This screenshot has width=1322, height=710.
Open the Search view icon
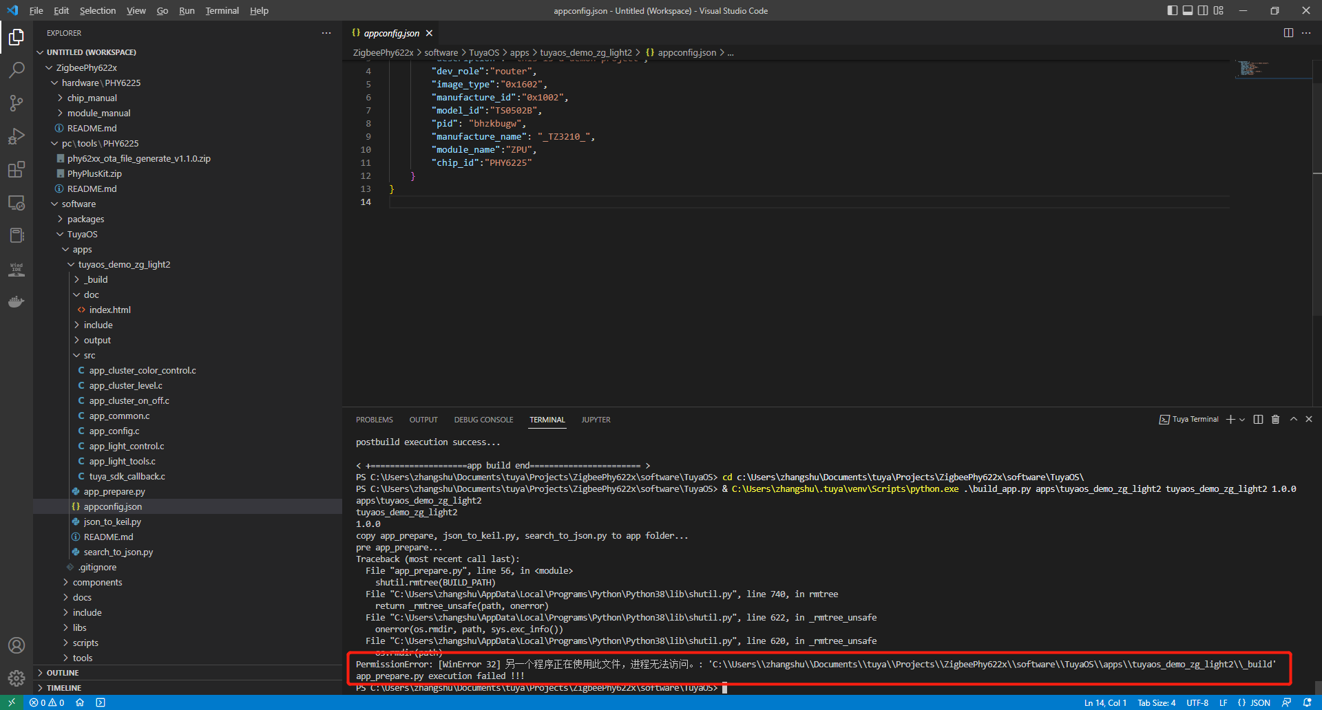pyautogui.click(x=17, y=70)
